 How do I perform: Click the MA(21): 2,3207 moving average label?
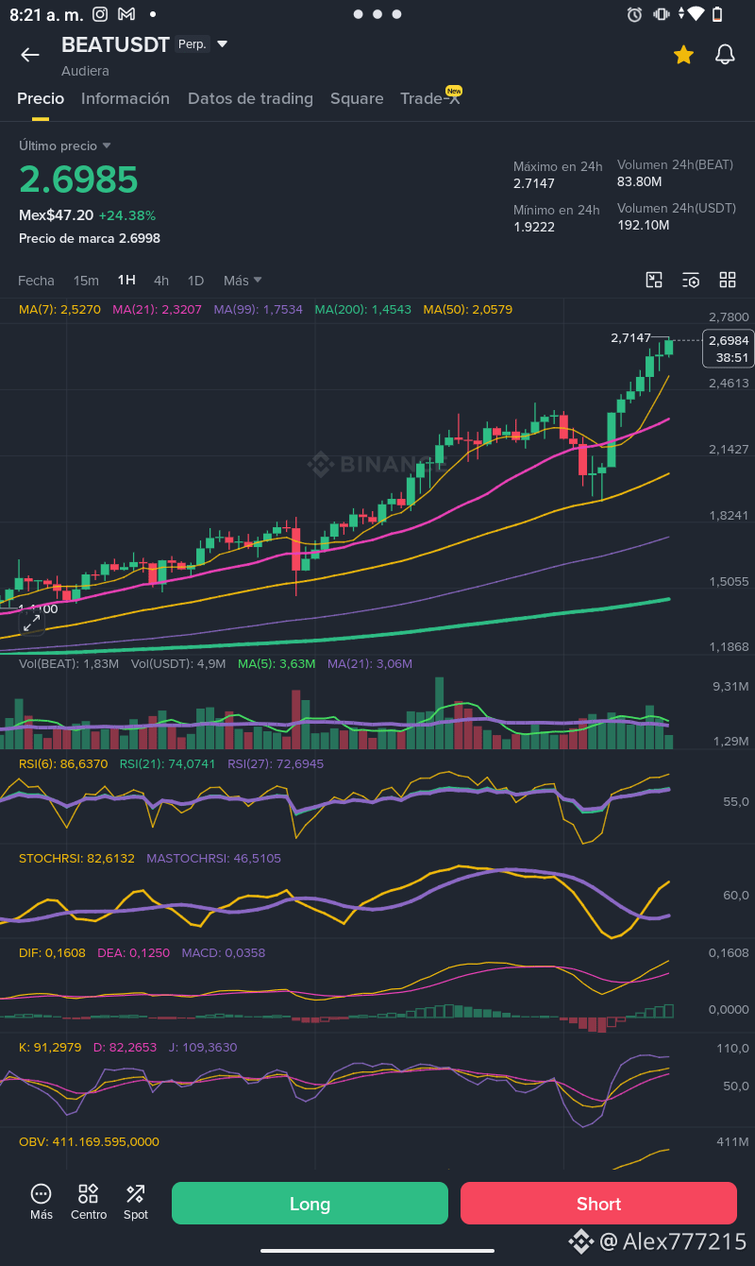click(157, 309)
